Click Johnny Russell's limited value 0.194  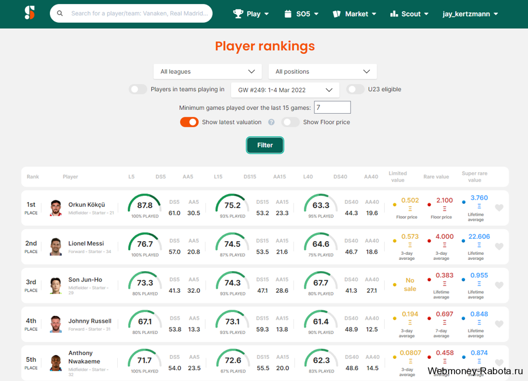[x=410, y=314]
